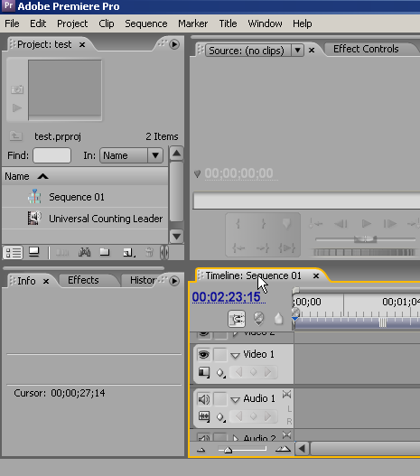420x476 pixels.
Task: Open the Clip menu
Action: [107, 23]
